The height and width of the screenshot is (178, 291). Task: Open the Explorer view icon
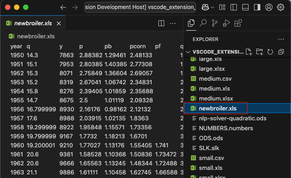coord(191,23)
